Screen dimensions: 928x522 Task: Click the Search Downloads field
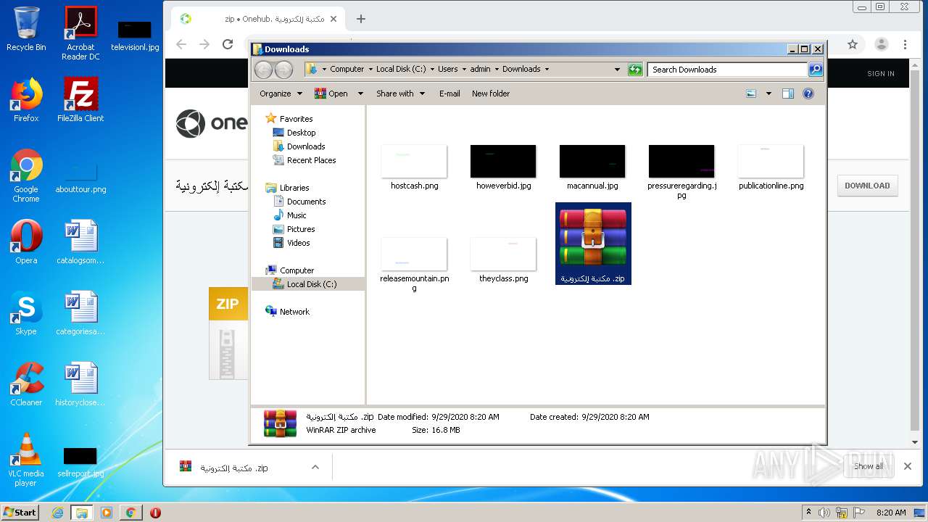[x=727, y=70]
